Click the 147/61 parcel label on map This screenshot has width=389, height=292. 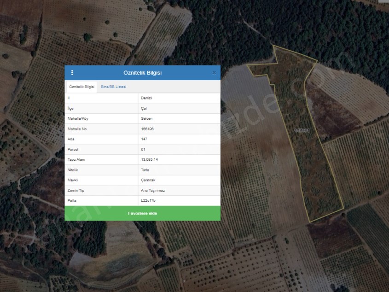pyautogui.click(x=302, y=131)
